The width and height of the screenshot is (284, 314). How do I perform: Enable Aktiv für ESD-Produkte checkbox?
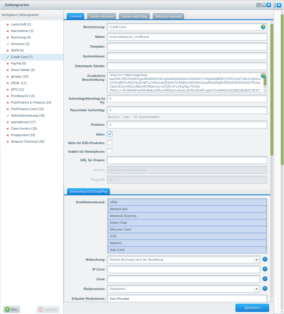[110, 143]
